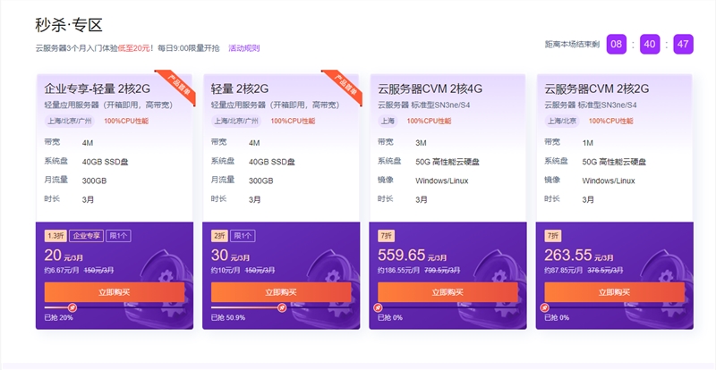Buy the 企业专享-轻量 2核2G plan

click(x=115, y=292)
